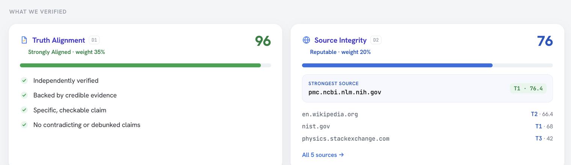Image resolution: width=571 pixels, height=165 pixels.
Task: Click the D2 badge
Action: click(376, 40)
